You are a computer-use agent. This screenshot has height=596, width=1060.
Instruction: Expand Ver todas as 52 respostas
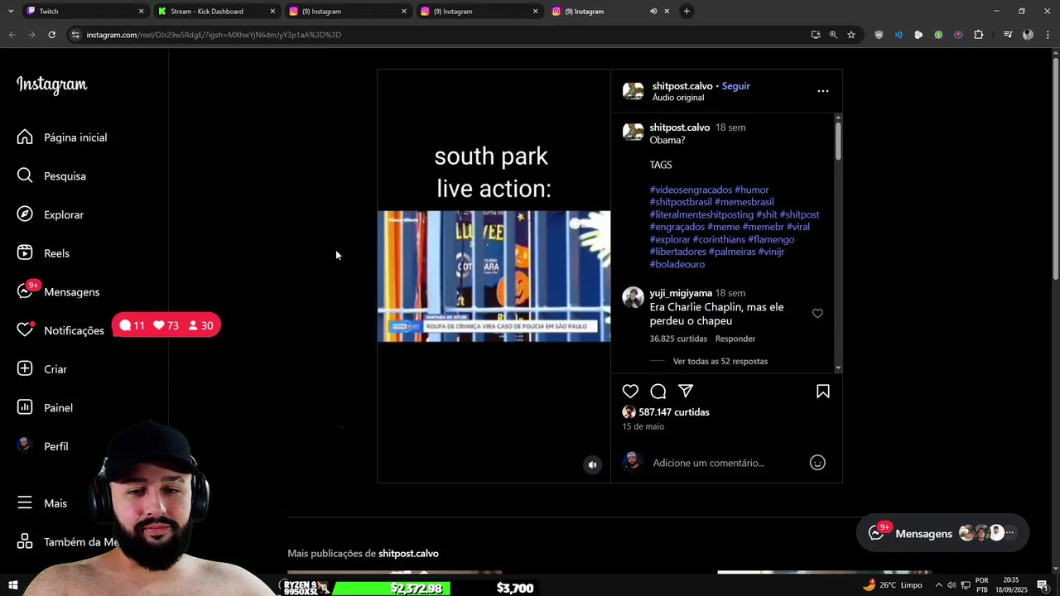[x=720, y=361]
